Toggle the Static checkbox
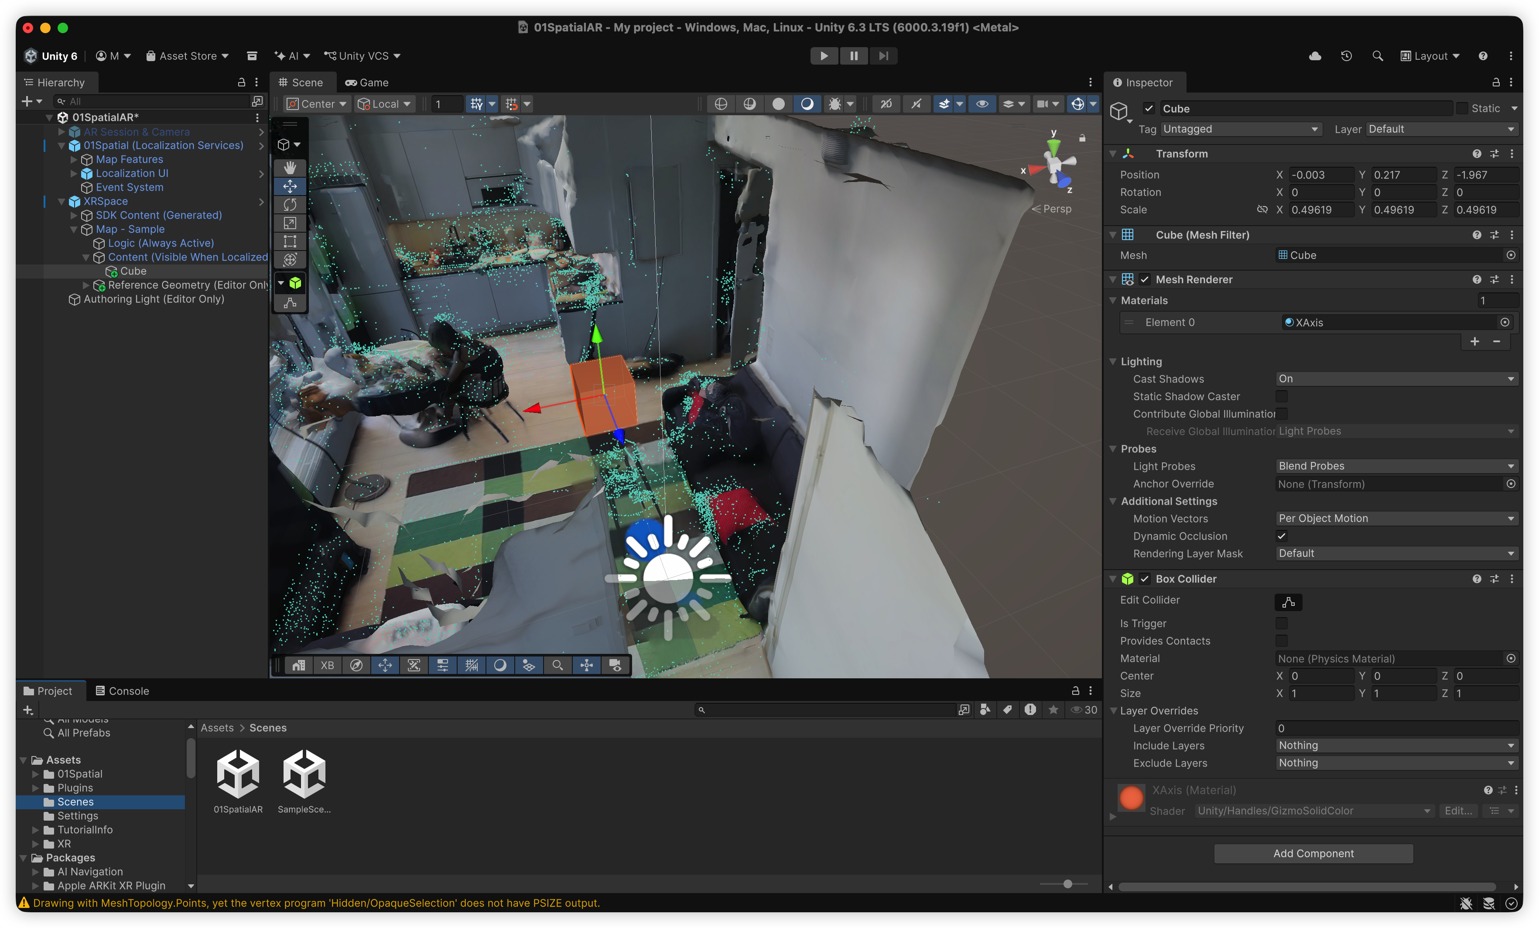This screenshot has height=928, width=1539. click(1461, 108)
